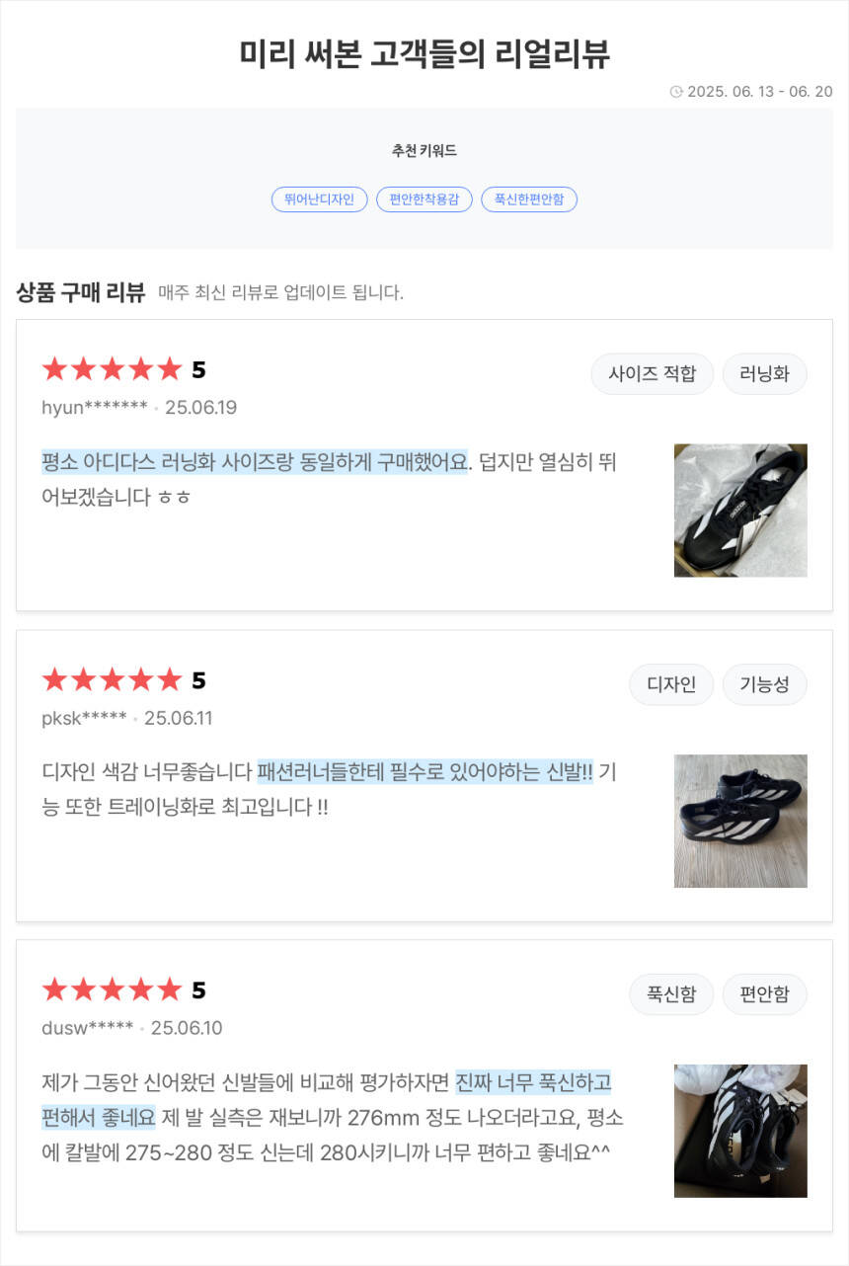Select the 푹신한편안함 keyword chip
Viewport: 849px width, 1266px height.
[529, 199]
